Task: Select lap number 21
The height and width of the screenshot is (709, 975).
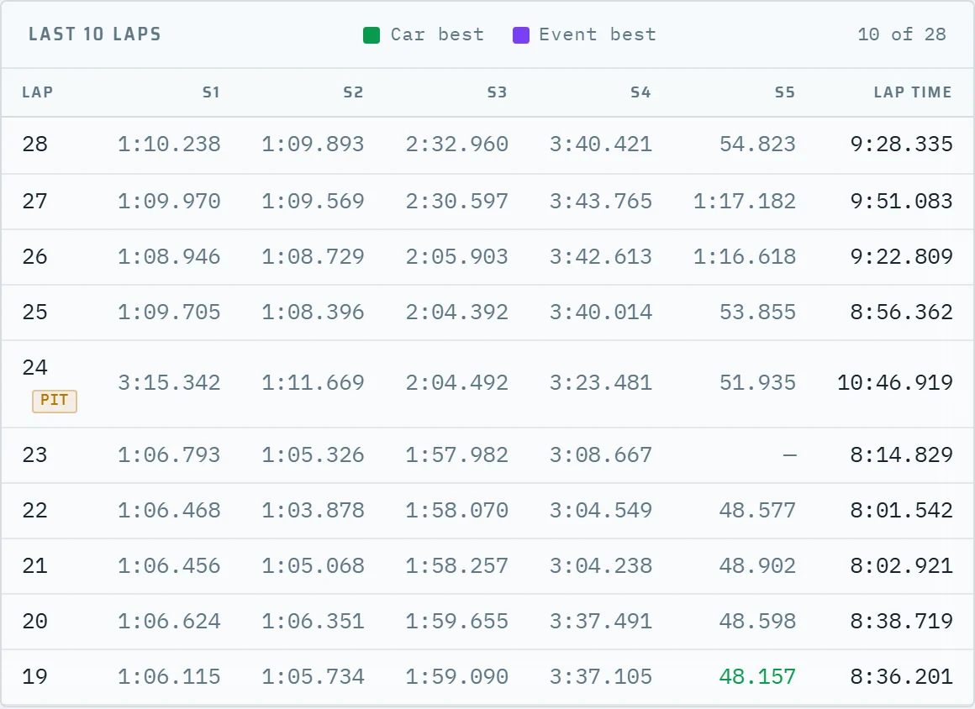Action: [x=34, y=566]
